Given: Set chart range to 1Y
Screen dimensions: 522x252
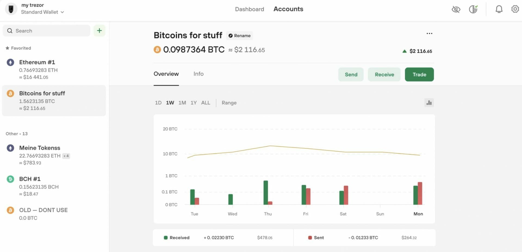Looking at the screenshot, I should (194, 103).
